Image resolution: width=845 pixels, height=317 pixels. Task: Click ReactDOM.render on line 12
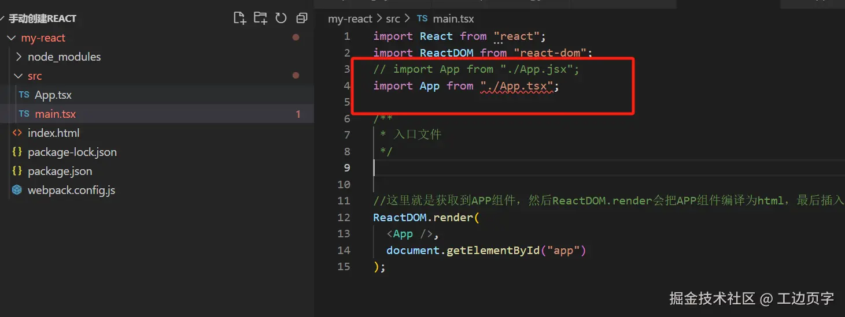click(423, 218)
